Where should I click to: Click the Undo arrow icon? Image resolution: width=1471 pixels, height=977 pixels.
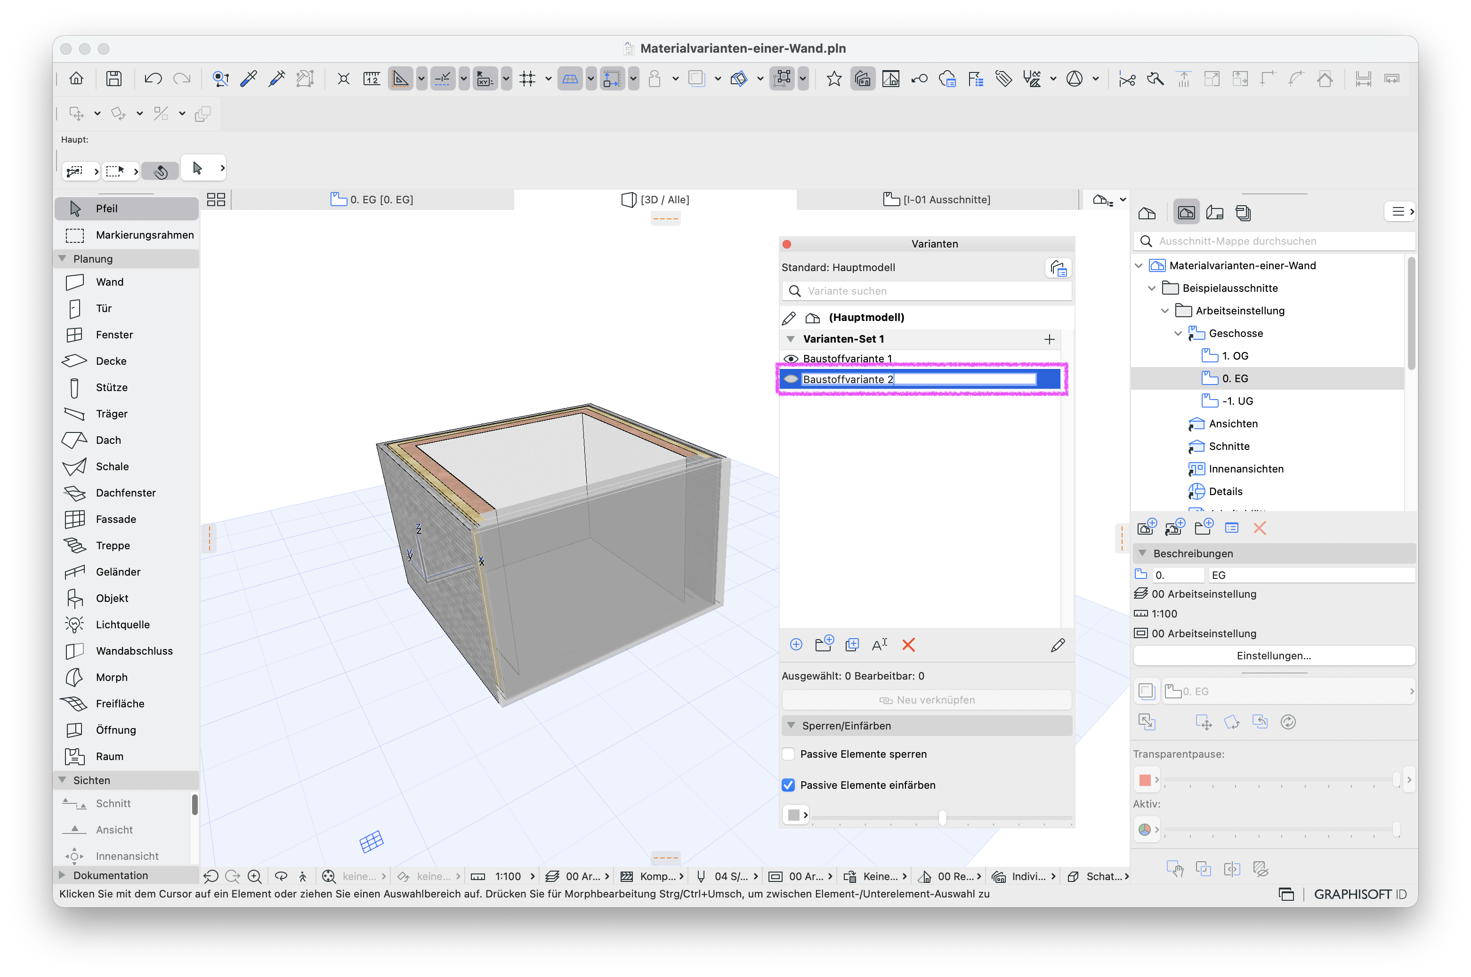coord(153,79)
